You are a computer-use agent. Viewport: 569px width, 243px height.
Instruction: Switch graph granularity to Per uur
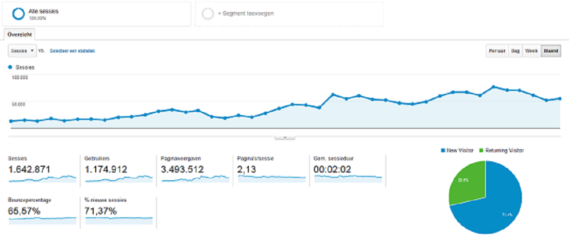point(497,51)
